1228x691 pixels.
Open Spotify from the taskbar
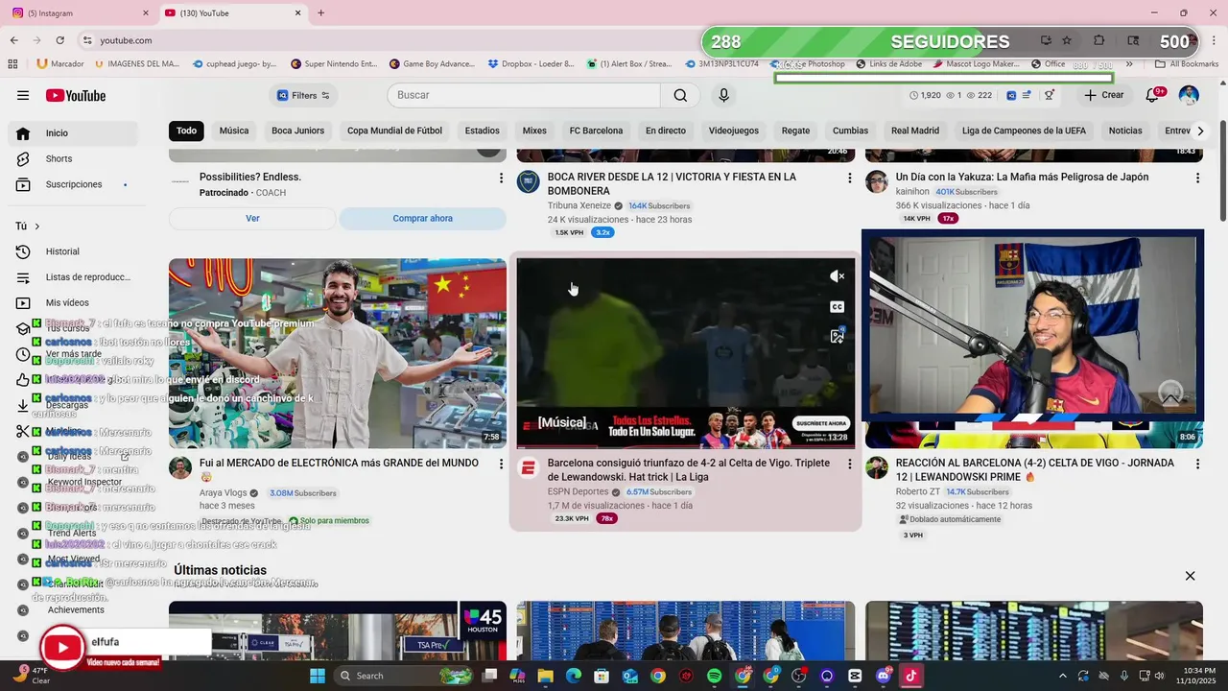[x=714, y=676]
